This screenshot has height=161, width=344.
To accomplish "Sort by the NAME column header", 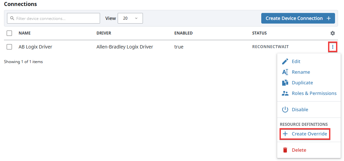I will pyautogui.click(x=24, y=33).
